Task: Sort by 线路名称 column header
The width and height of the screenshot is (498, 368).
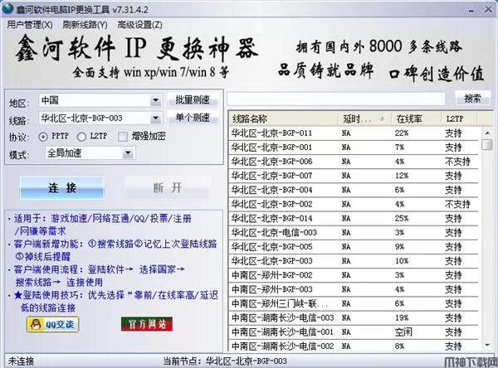Action: (x=283, y=119)
